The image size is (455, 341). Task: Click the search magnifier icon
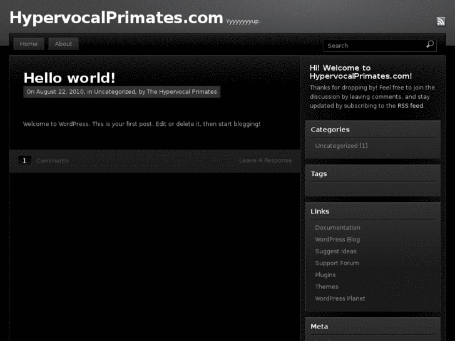[x=430, y=44]
